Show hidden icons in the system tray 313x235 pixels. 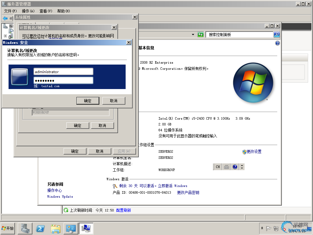[262, 228]
